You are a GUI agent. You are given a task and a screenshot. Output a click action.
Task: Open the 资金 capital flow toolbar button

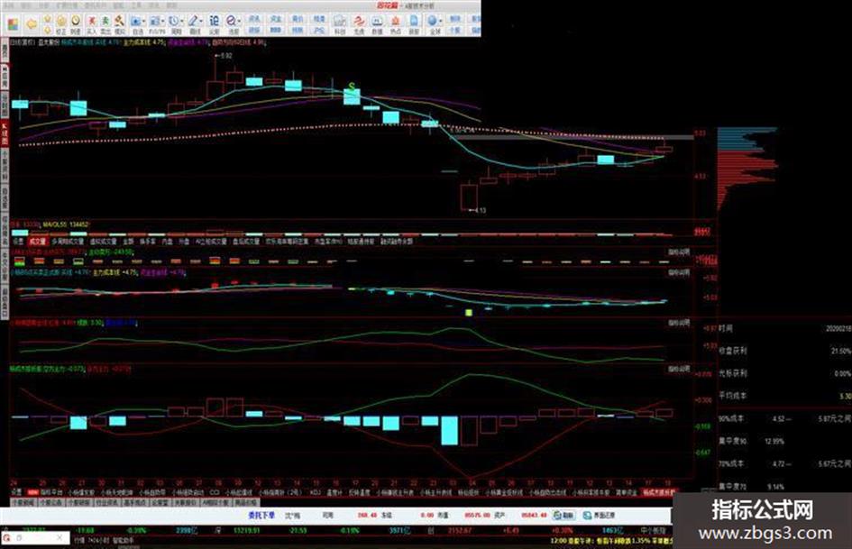(276, 19)
